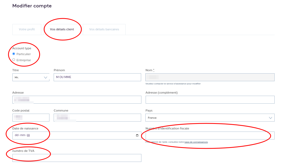286x164 pixels.
Task: Expand the Titre dropdown showing Mr.
Action: point(31,77)
